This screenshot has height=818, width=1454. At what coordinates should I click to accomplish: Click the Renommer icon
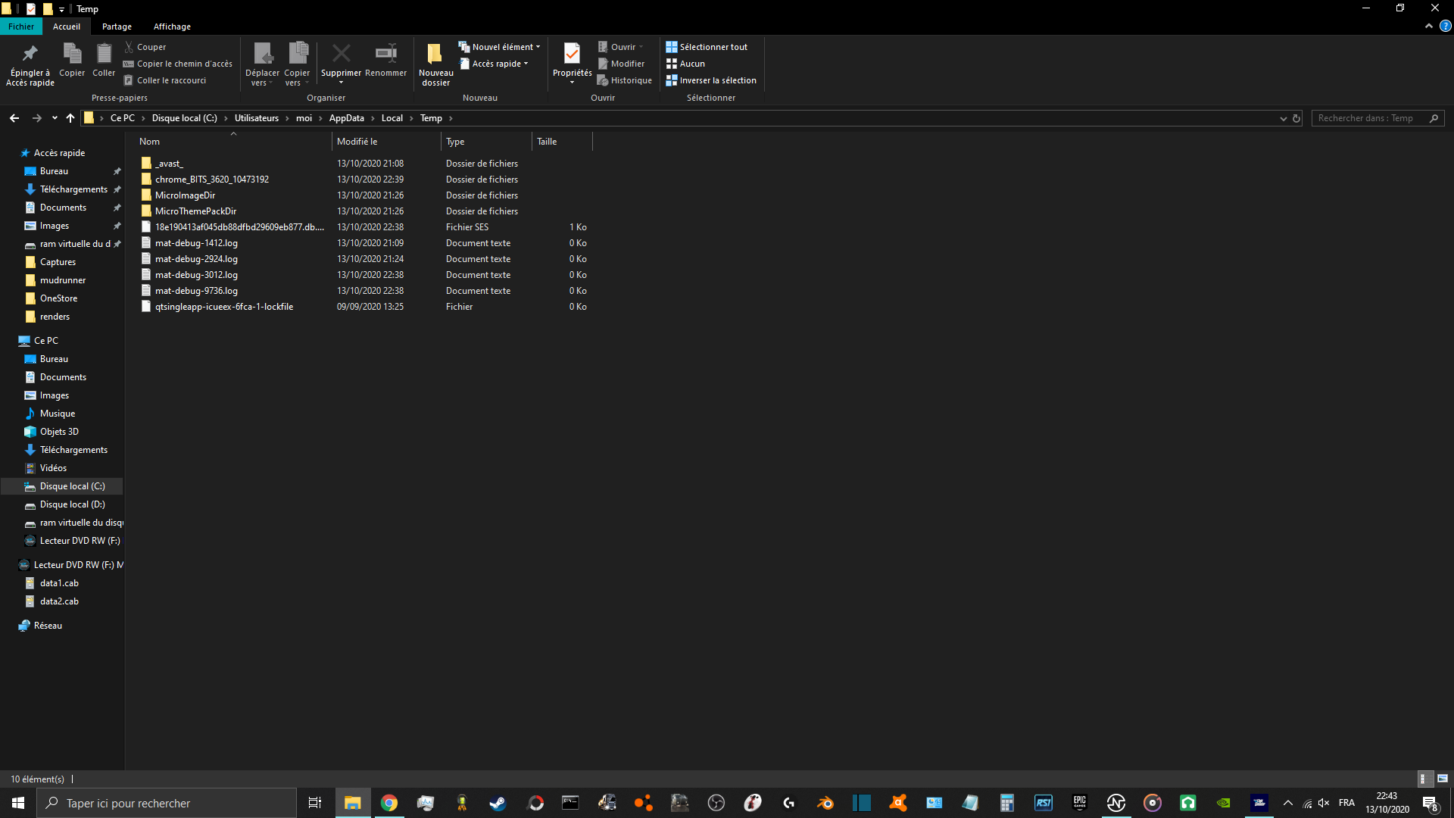(x=385, y=55)
